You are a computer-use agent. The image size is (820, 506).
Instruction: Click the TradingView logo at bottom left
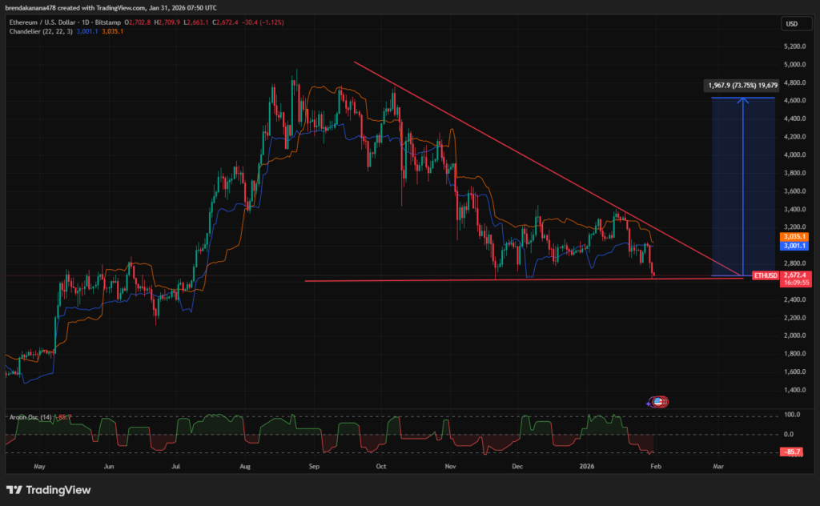[49, 490]
